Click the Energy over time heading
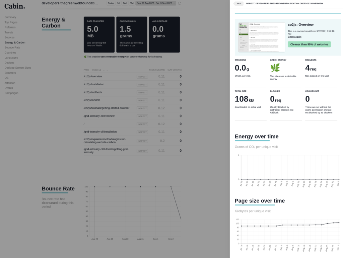This screenshot has height=258, width=343. tap(257, 137)
